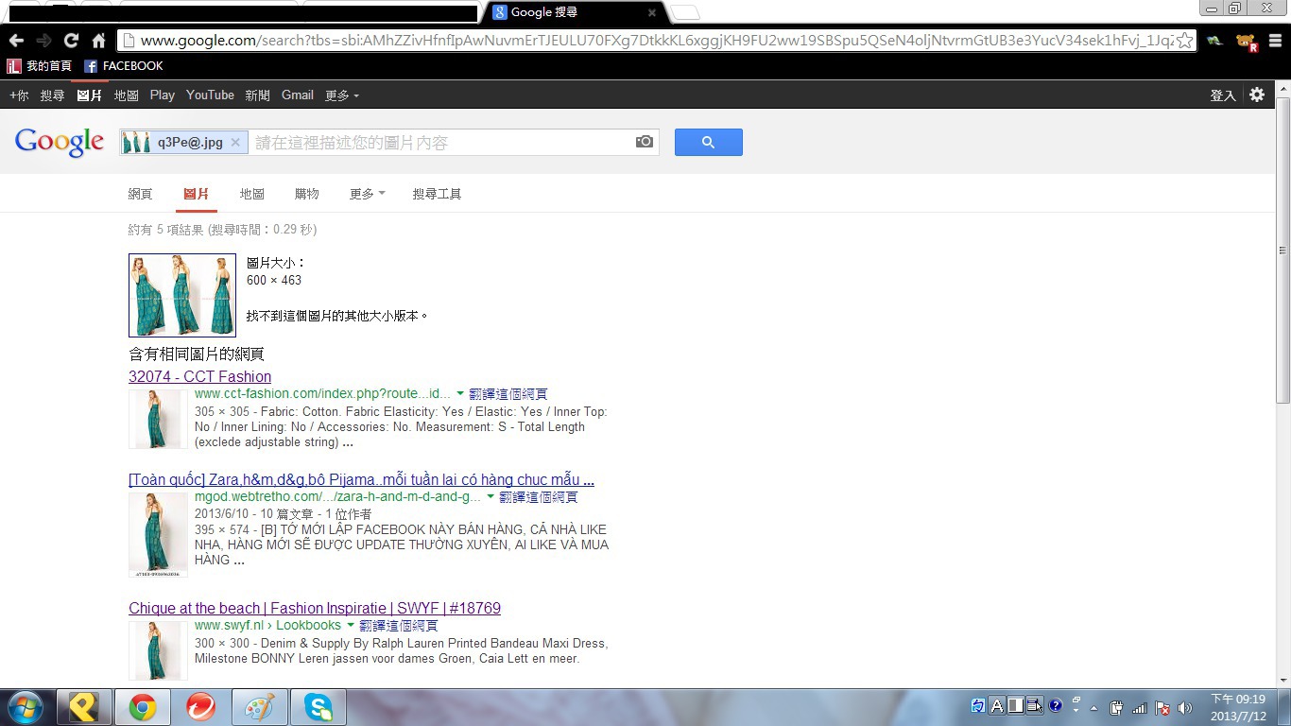Open the Windows Start menu
The height and width of the screenshot is (726, 1291).
(24, 707)
